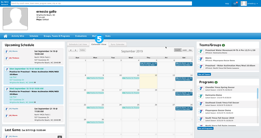261x138 pixels.
Task: Open My YMCA Network link
Action: [x=5, y=3]
